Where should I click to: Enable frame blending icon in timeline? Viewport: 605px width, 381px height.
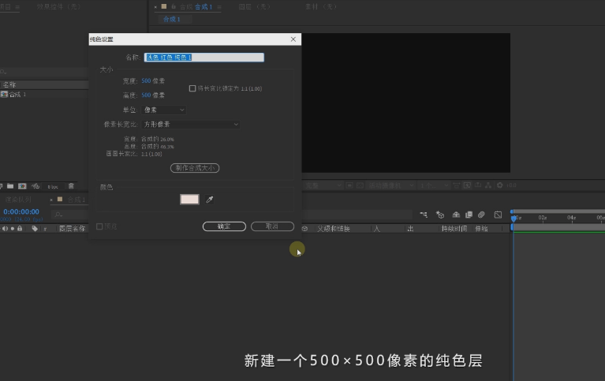[469, 215]
